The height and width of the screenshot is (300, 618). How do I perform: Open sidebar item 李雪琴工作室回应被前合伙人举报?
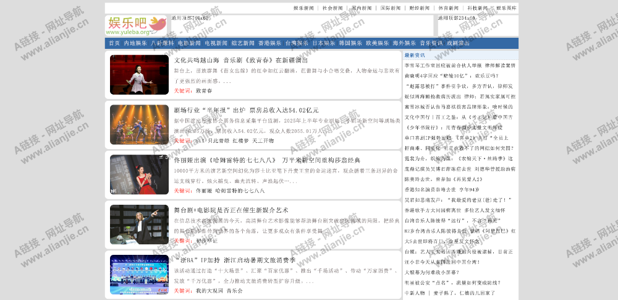coord(460,66)
